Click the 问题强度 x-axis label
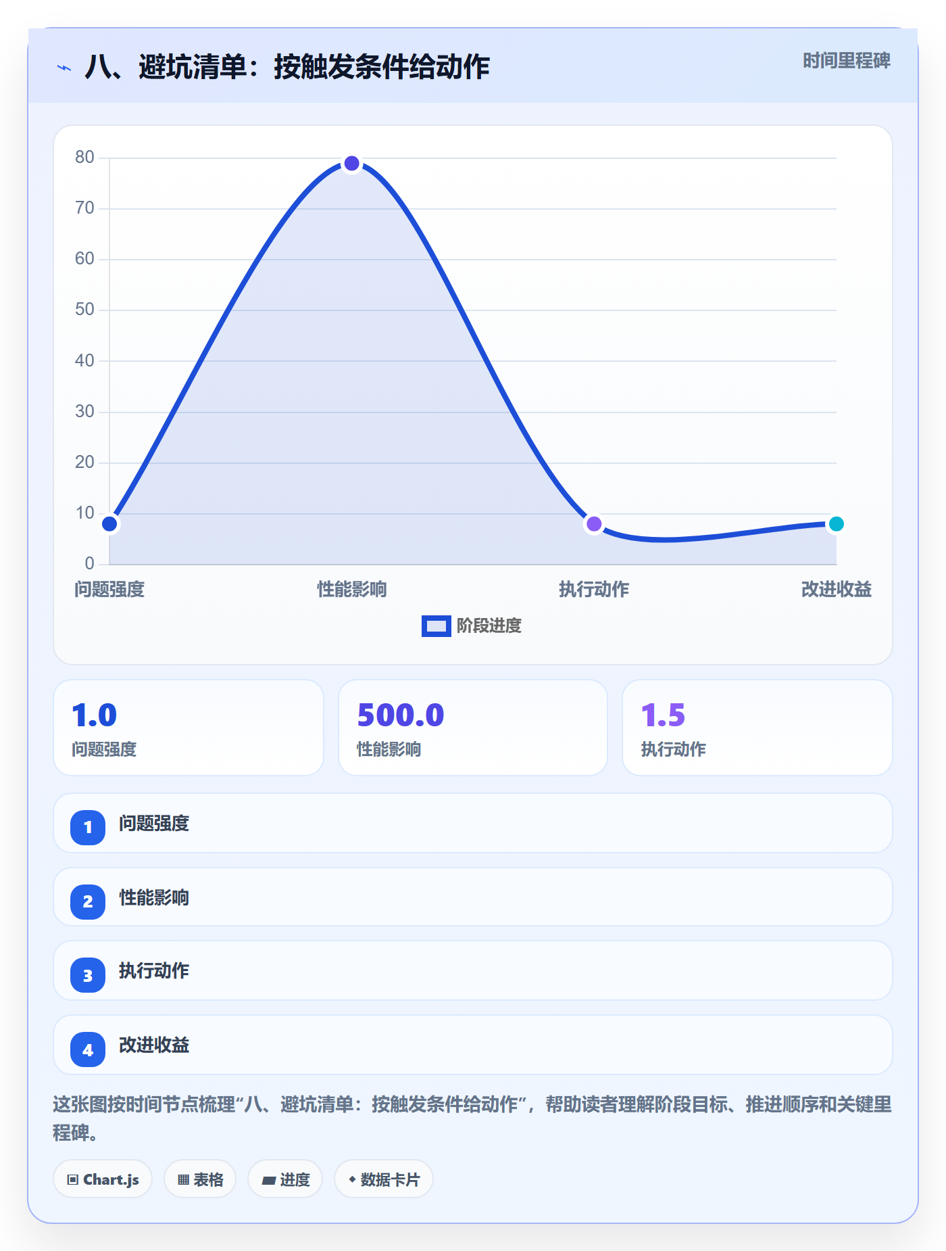The image size is (946, 1251). tap(109, 590)
